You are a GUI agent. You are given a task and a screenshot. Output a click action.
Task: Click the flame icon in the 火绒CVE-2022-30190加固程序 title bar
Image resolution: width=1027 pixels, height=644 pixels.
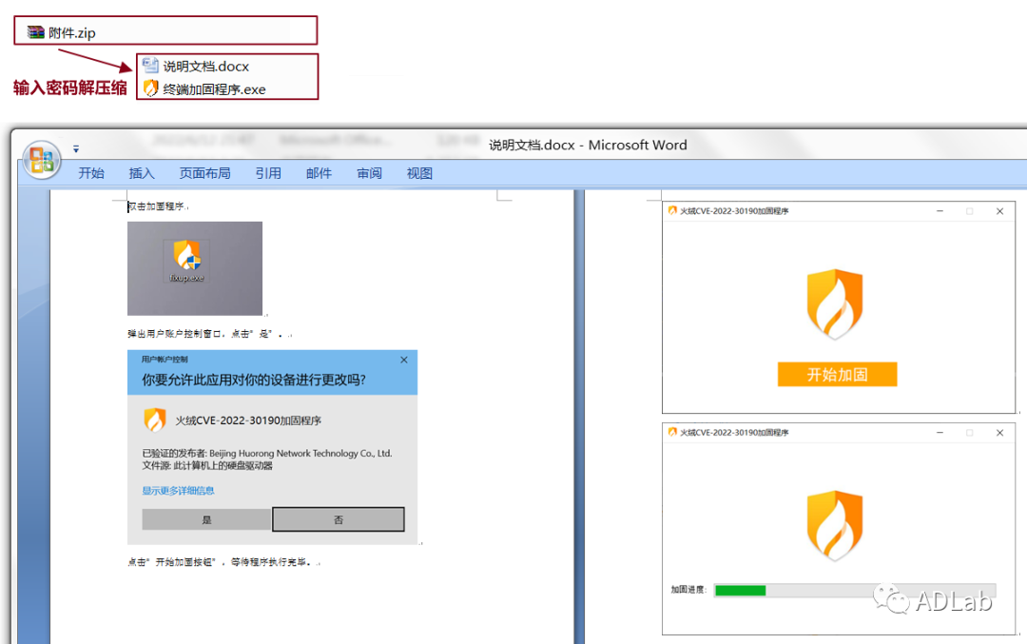coord(671,210)
